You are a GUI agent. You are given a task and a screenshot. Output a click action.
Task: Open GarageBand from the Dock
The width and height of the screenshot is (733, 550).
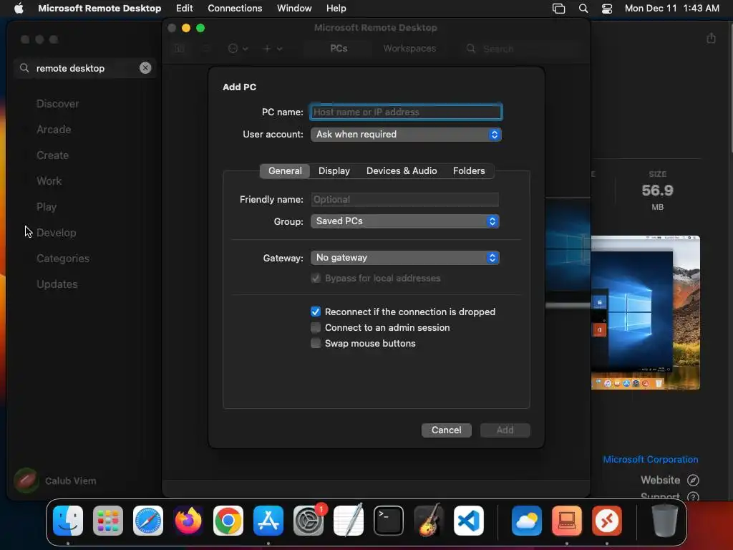429,521
